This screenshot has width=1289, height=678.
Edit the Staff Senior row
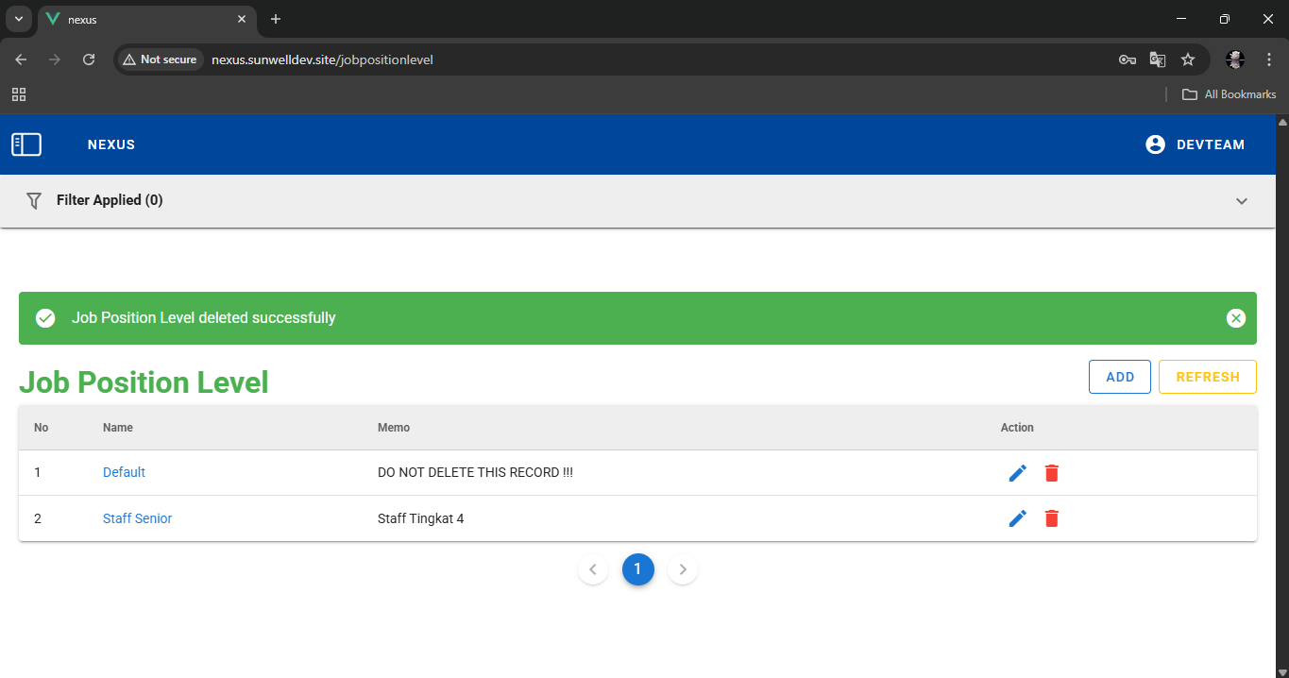point(1017,518)
